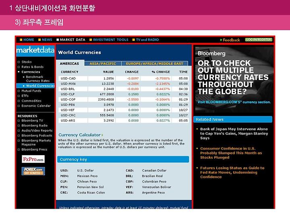Screen dimensions: 290x217
Task: Open Bank of Japan May Intervene article
Action: tap(234, 133)
